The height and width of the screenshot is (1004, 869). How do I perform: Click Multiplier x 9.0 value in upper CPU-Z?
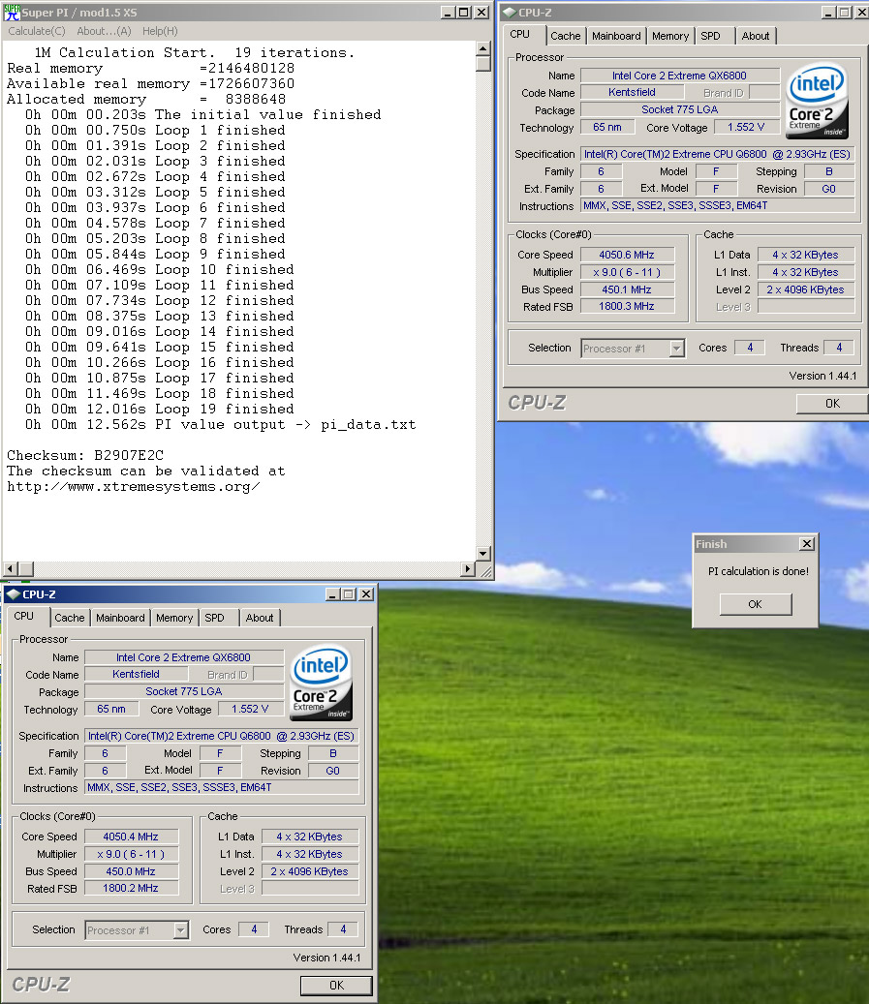coord(627,272)
